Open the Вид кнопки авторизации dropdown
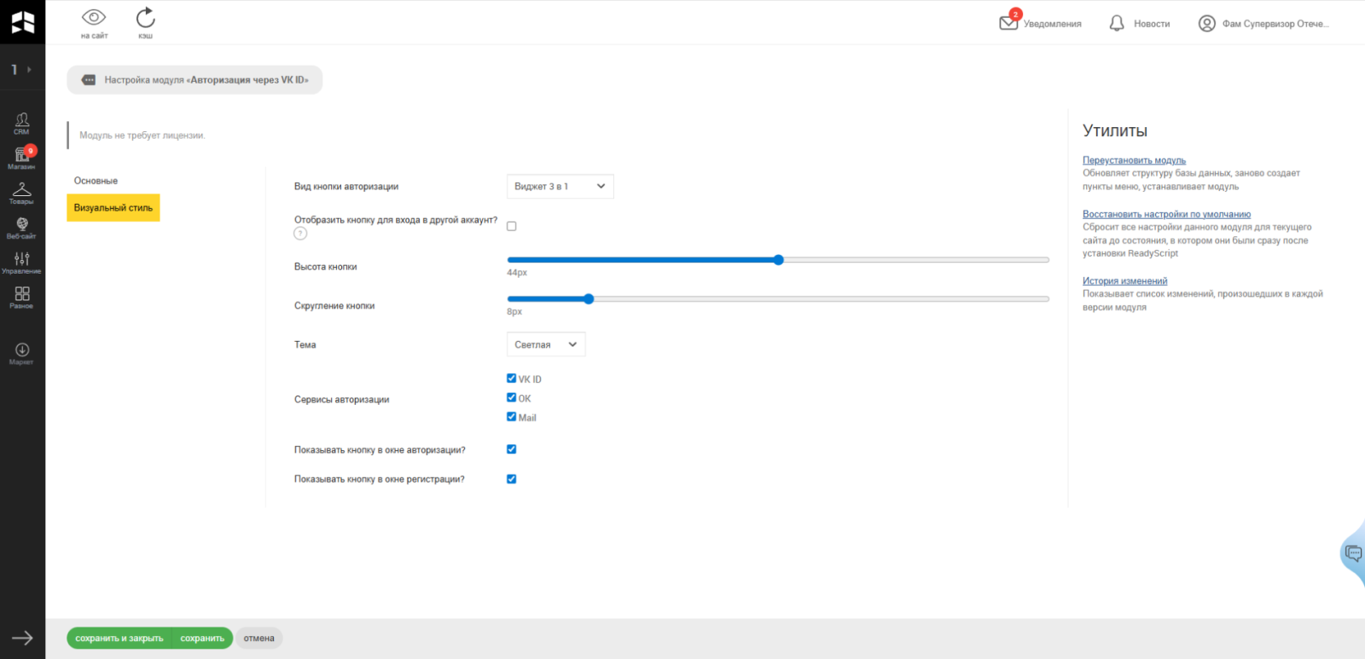This screenshot has height=659, width=1365. tap(560, 187)
